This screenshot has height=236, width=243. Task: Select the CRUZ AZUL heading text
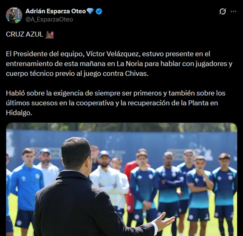(x=24, y=34)
